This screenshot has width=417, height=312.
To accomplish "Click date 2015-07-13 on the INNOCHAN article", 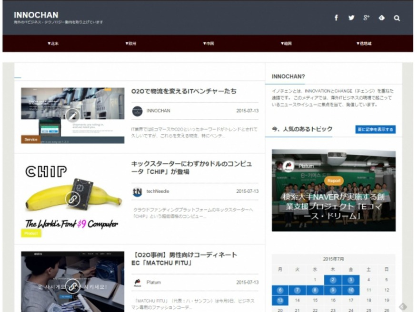I will tap(248, 111).
